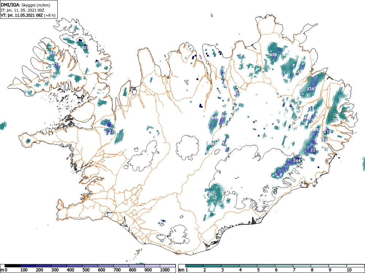Screen dimensions: 365x273
Task: Click the dark navy 100–200 m legend swatch
Action: (x=28, y=266)
